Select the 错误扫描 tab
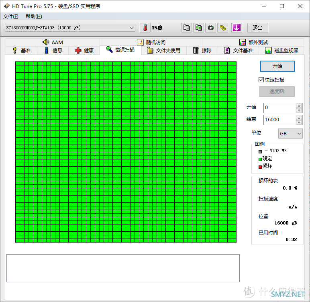 tap(120, 50)
